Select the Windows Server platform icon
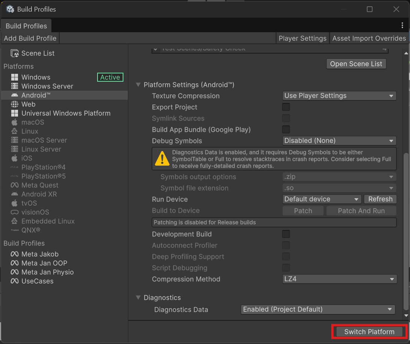 15,86
